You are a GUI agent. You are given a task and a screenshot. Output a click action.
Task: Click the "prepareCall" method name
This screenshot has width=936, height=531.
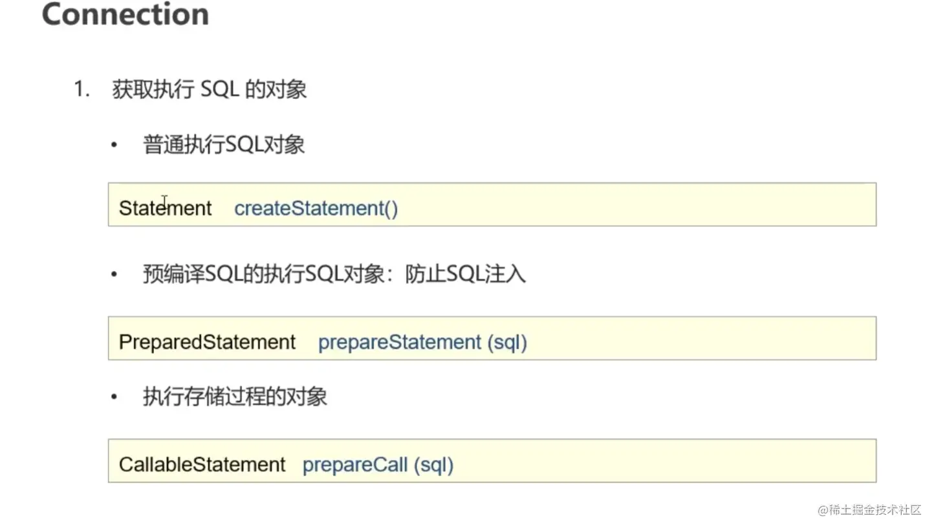[355, 464]
